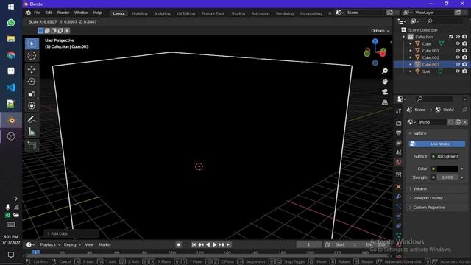The height and width of the screenshot is (265, 471).
Task: Click the Z axis on navigation gizmo
Action: click(x=375, y=41)
